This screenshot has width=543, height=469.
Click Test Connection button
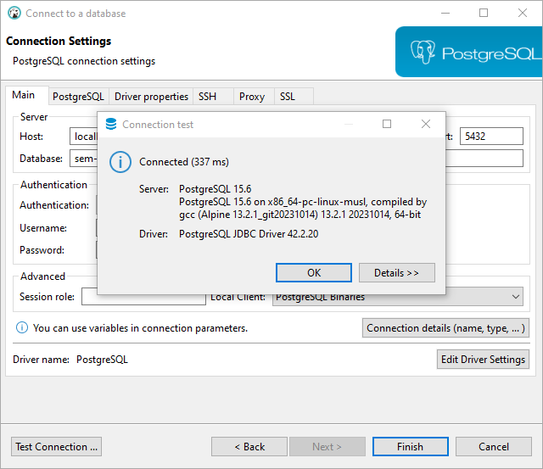tap(57, 446)
